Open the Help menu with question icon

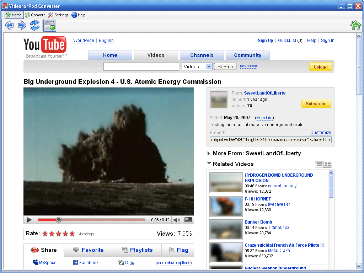point(79,15)
